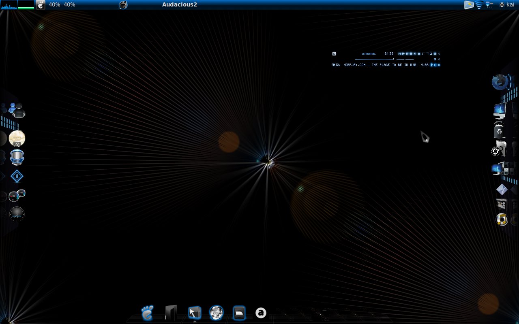This screenshot has height=324, width=519.
Task: Open the iMac computer icon in right dock
Action: pyautogui.click(x=500, y=110)
